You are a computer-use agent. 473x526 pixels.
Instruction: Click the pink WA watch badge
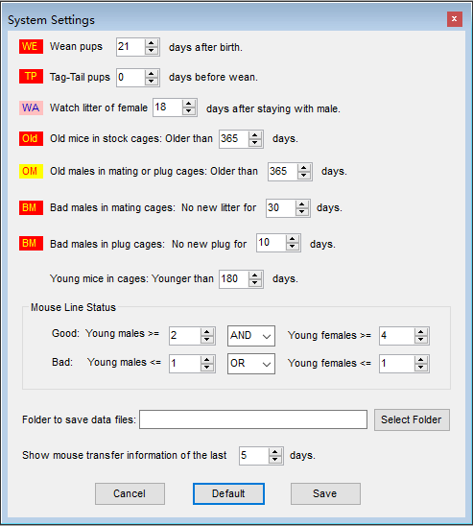(x=31, y=108)
